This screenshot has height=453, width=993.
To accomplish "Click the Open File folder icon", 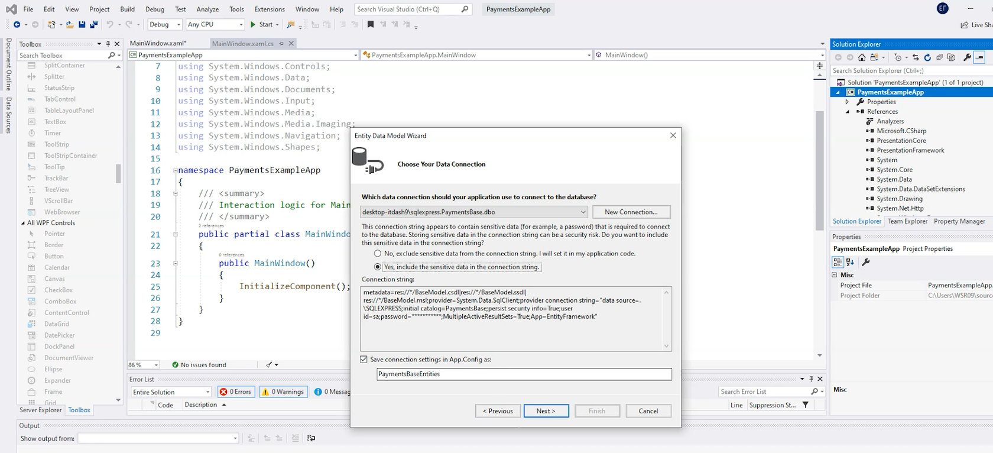I will point(70,24).
